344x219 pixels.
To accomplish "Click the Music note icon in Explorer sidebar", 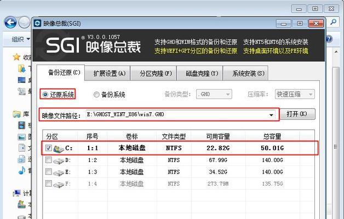I will (22, 170).
